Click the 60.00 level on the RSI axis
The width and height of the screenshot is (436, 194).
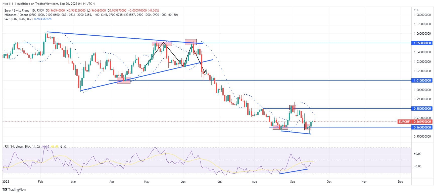[417, 154]
